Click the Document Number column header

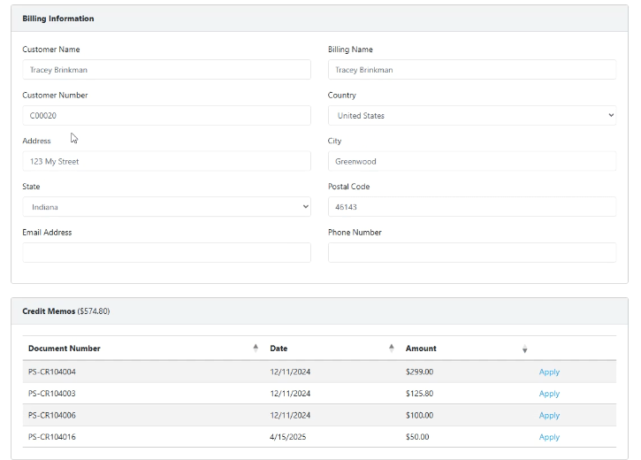tap(65, 349)
